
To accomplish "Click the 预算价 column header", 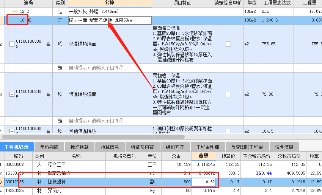I will tap(228, 156).
